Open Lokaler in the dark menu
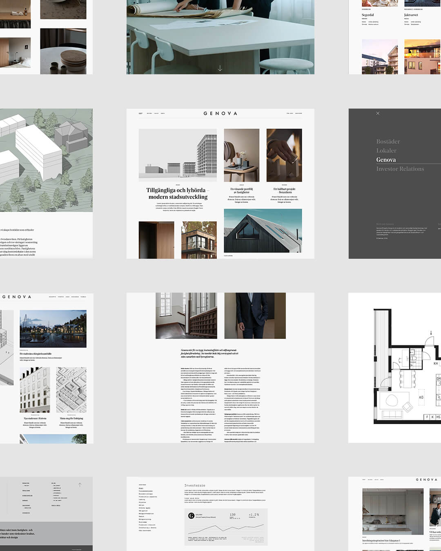The width and height of the screenshot is (441, 551). click(x=386, y=151)
